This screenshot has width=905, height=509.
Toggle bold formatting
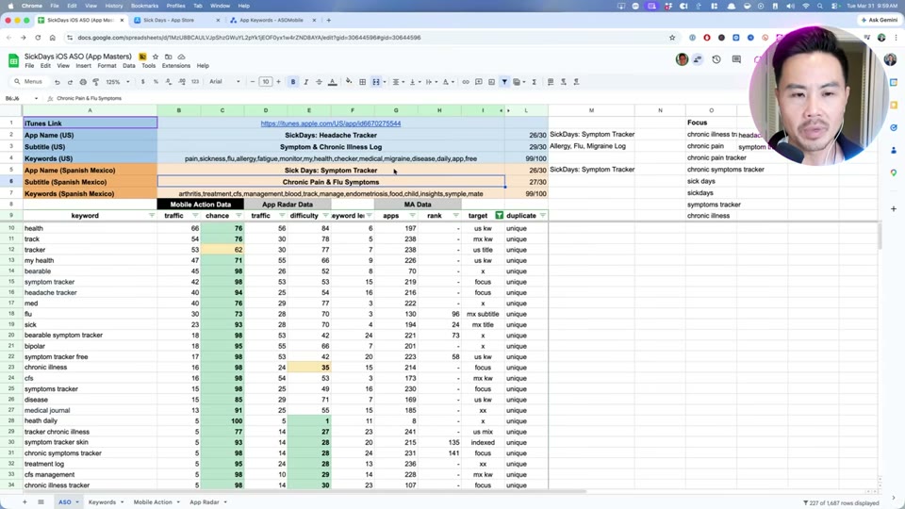pos(293,82)
